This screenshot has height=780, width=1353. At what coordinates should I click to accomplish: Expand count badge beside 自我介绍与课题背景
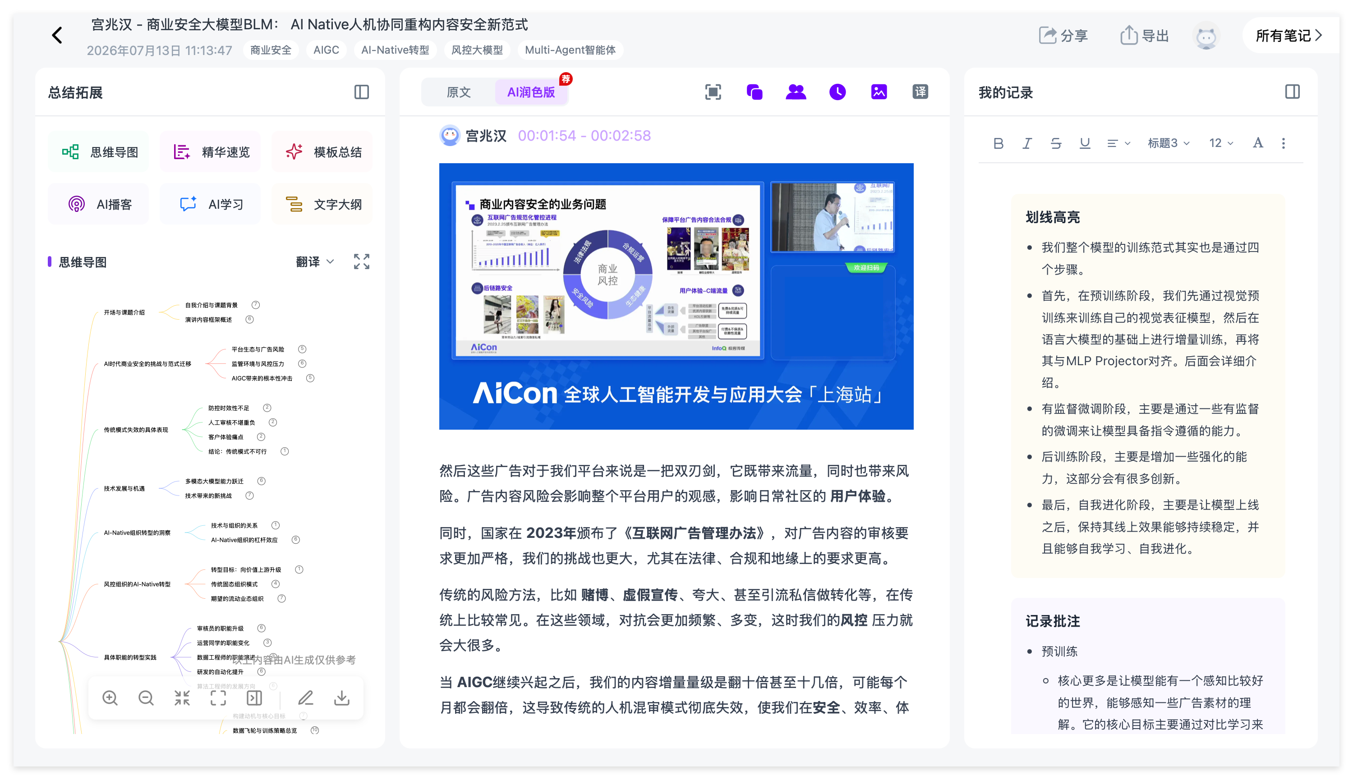(x=256, y=305)
